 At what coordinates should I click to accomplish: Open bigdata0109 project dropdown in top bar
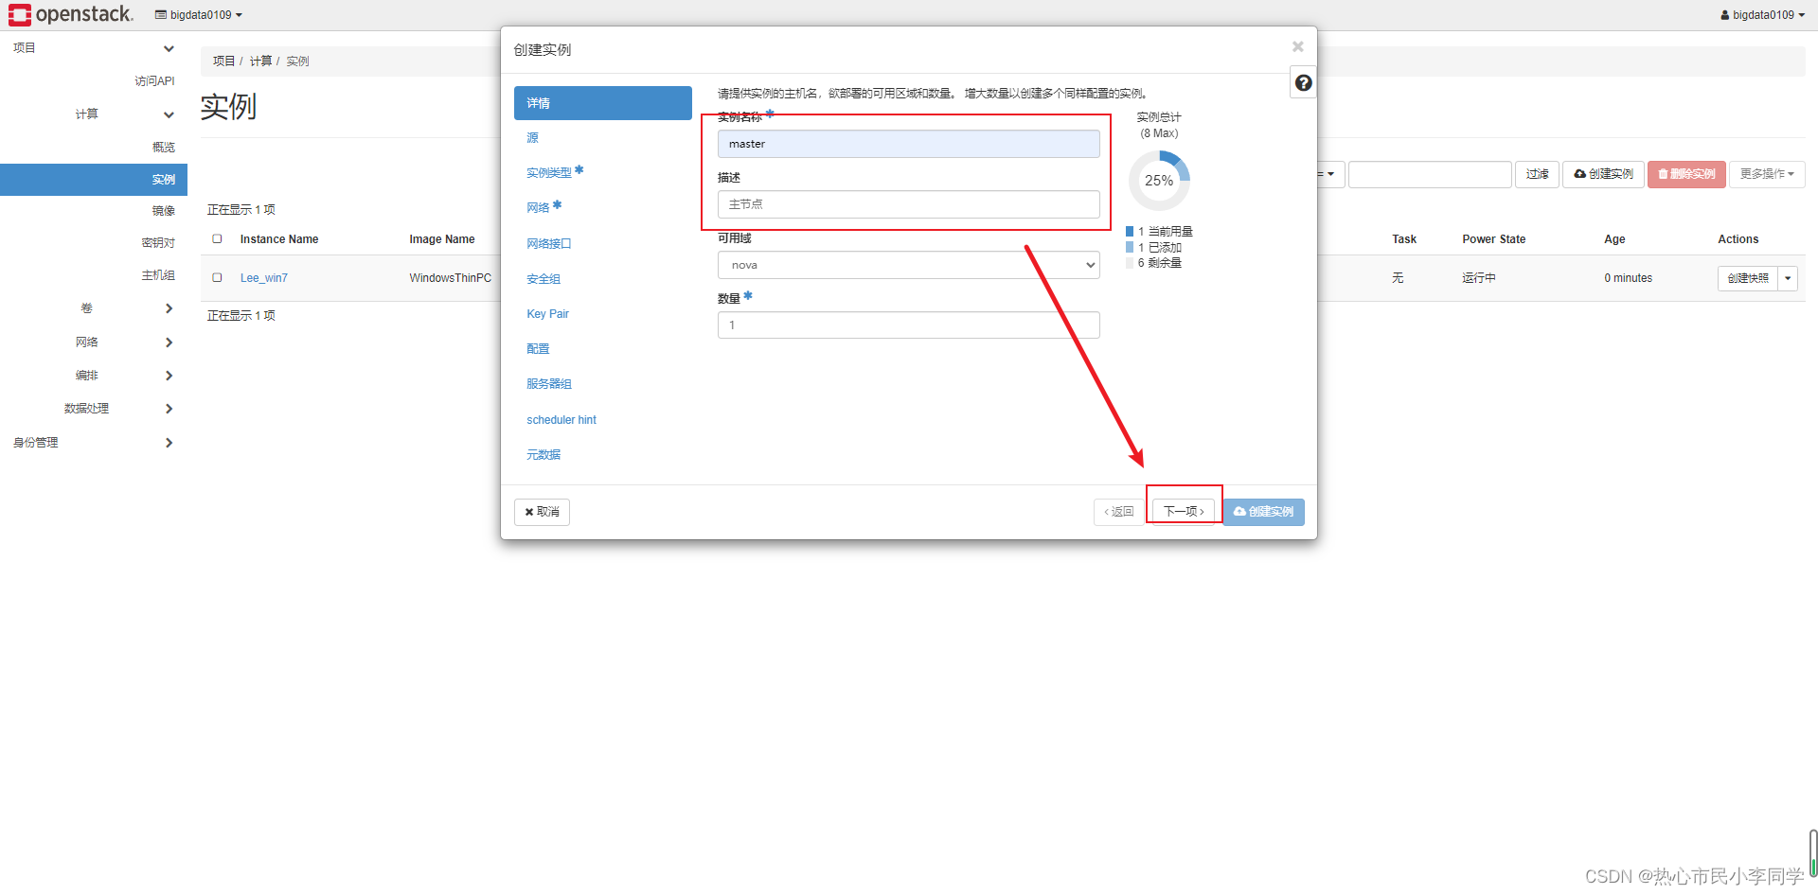(199, 15)
